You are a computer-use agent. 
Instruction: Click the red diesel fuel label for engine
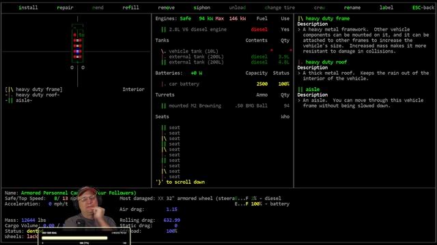(x=259, y=29)
